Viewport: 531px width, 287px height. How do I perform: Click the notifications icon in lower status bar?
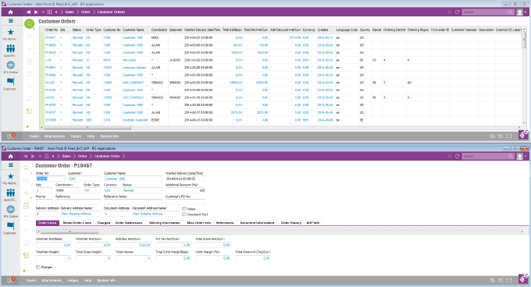point(11,280)
